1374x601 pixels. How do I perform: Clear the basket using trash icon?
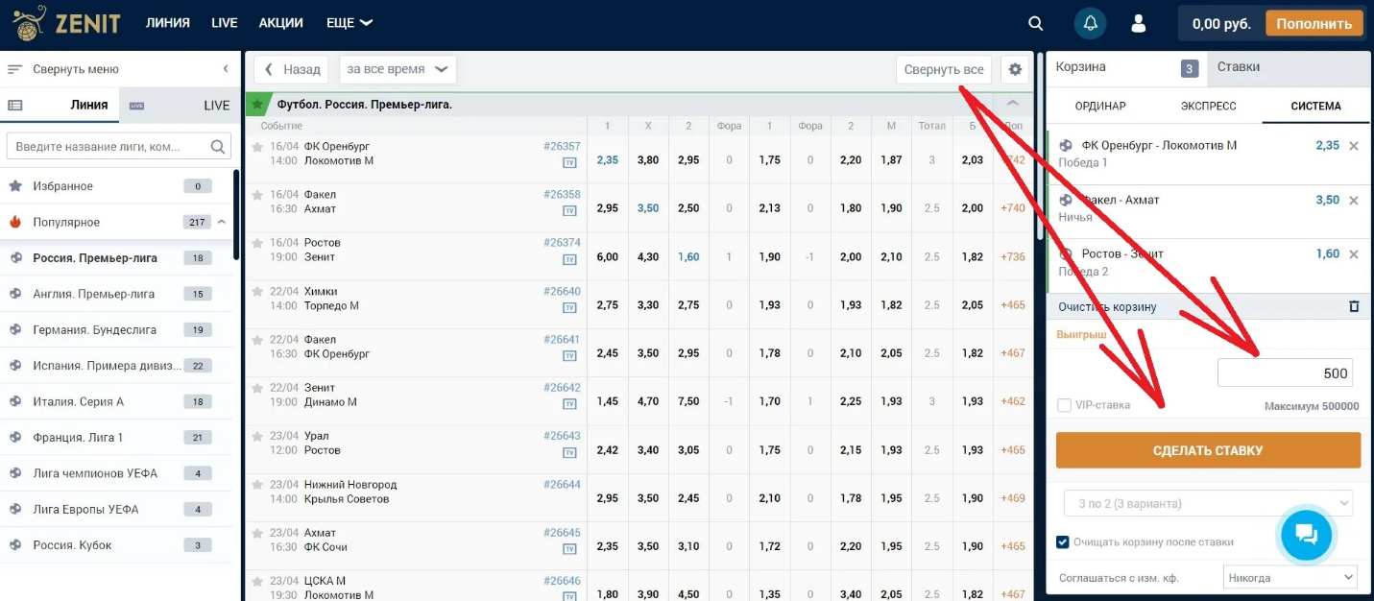tap(1354, 307)
